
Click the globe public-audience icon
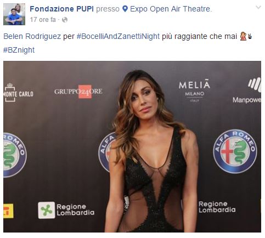tap(65, 20)
